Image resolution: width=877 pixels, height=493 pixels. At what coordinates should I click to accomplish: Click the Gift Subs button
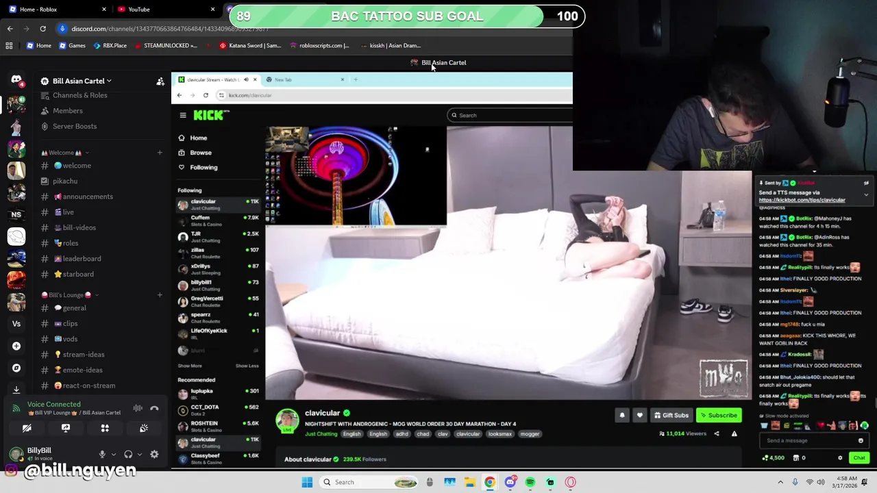point(671,415)
